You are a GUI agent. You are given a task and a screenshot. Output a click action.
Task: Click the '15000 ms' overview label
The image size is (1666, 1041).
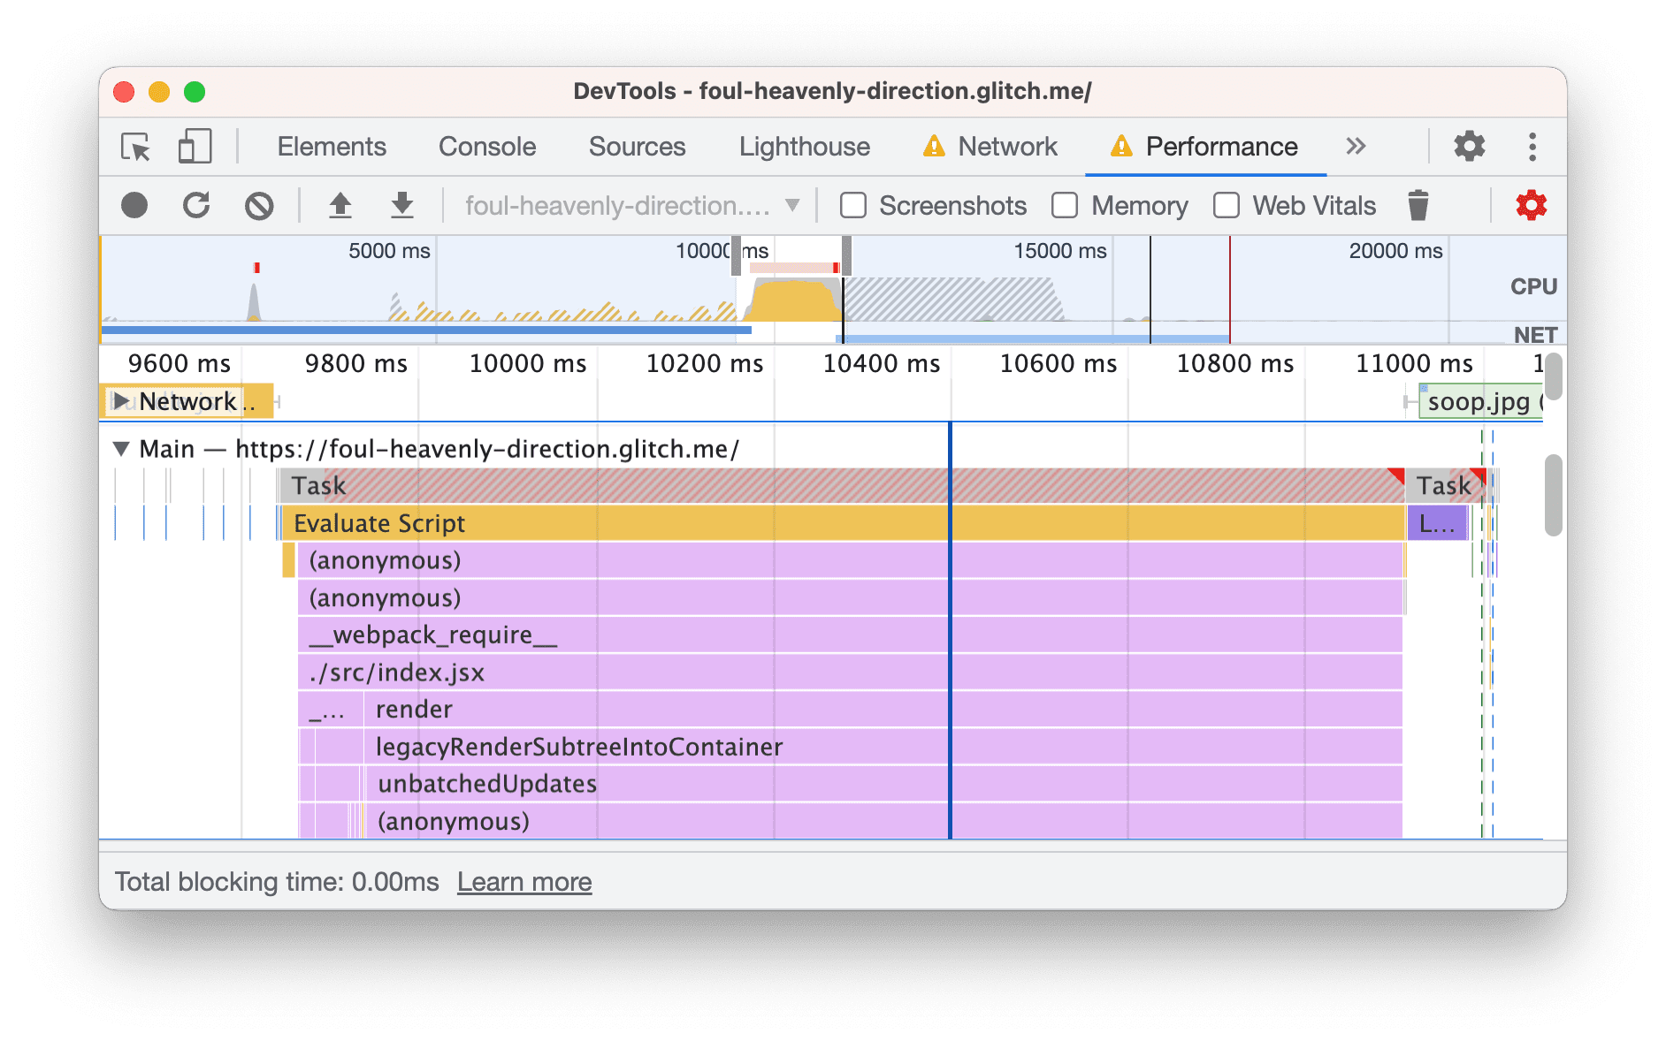(1059, 251)
